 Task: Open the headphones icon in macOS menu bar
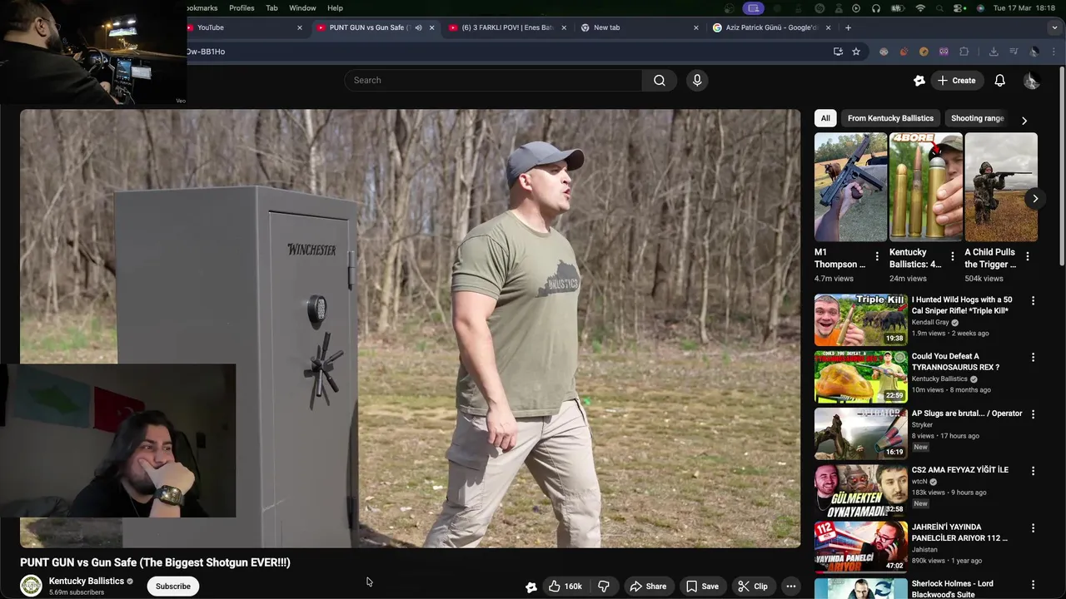876,7
